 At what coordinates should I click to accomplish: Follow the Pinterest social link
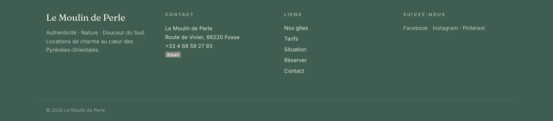[x=474, y=28]
